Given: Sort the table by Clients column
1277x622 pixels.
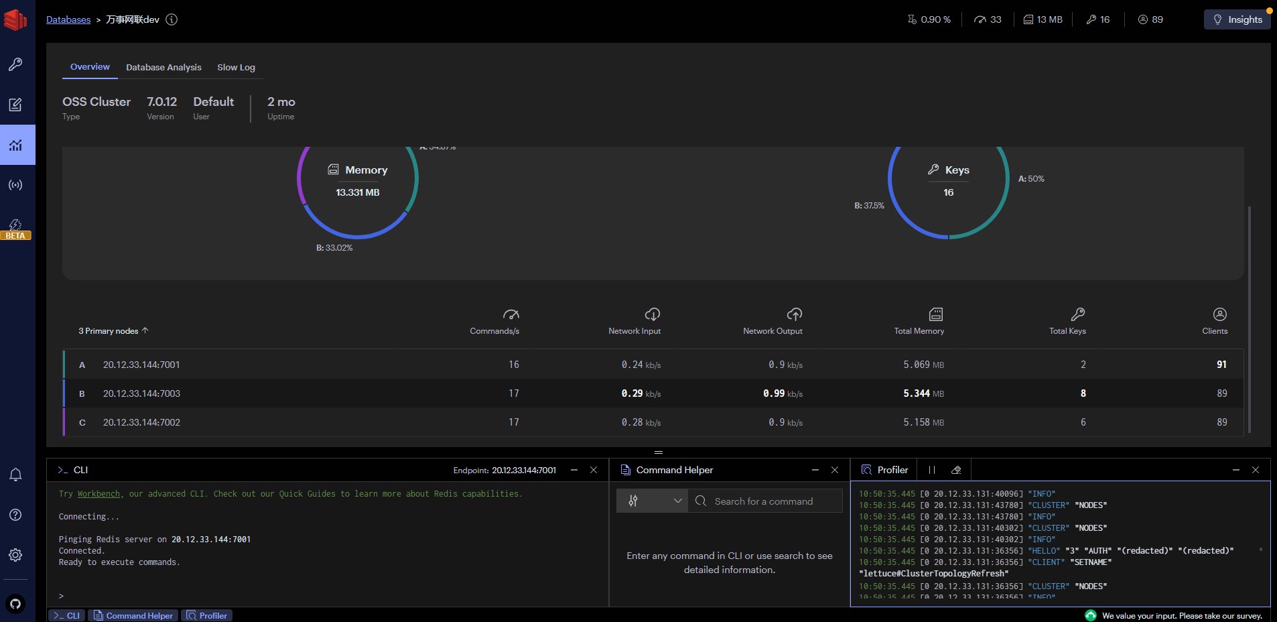Looking at the screenshot, I should pos(1215,322).
